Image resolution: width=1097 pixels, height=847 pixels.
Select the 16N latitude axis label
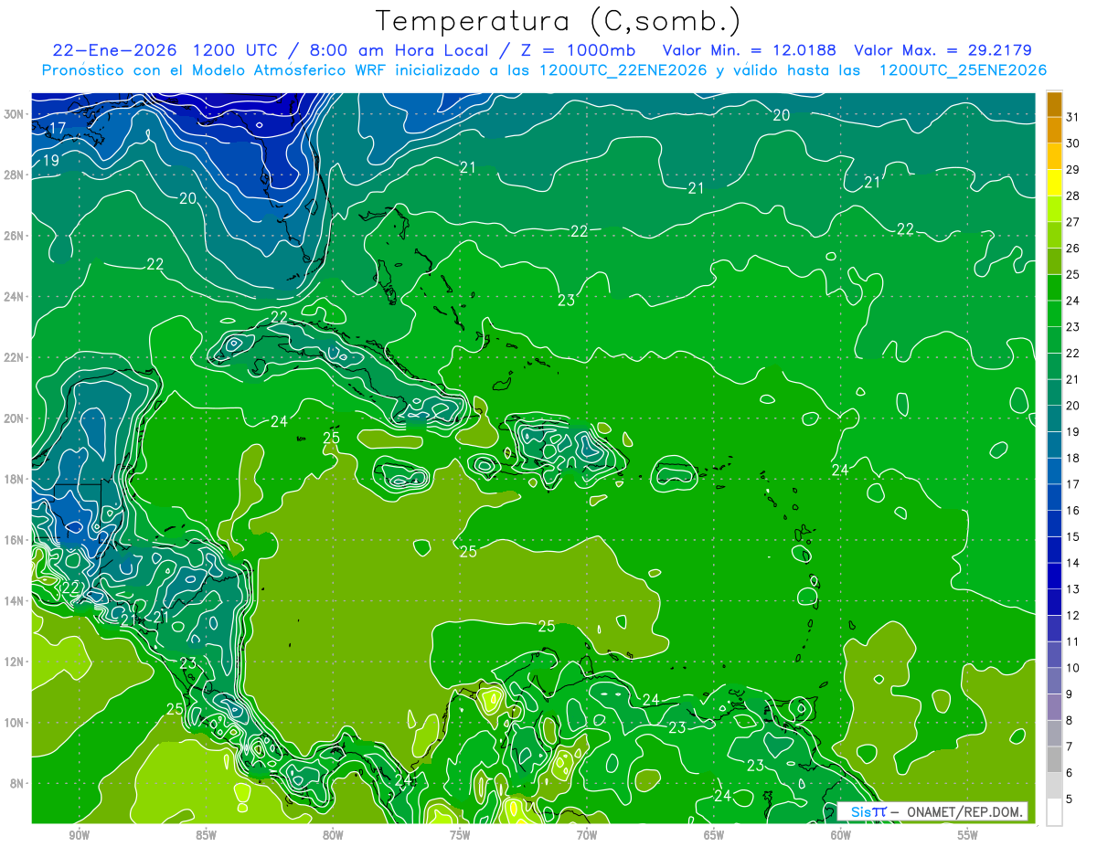(x=15, y=540)
